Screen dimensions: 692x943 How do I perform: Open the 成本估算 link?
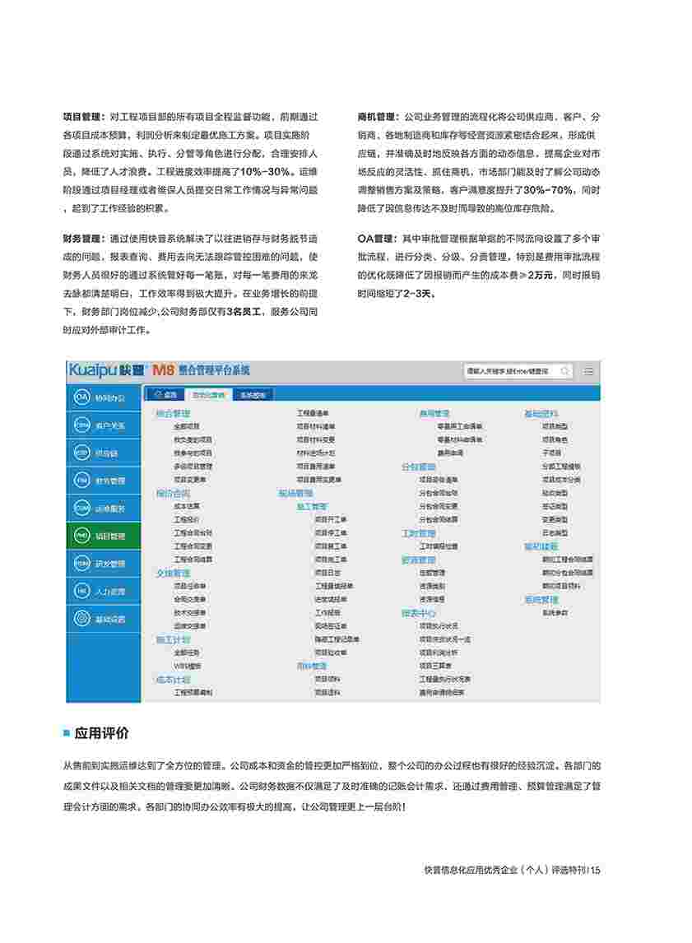187,506
